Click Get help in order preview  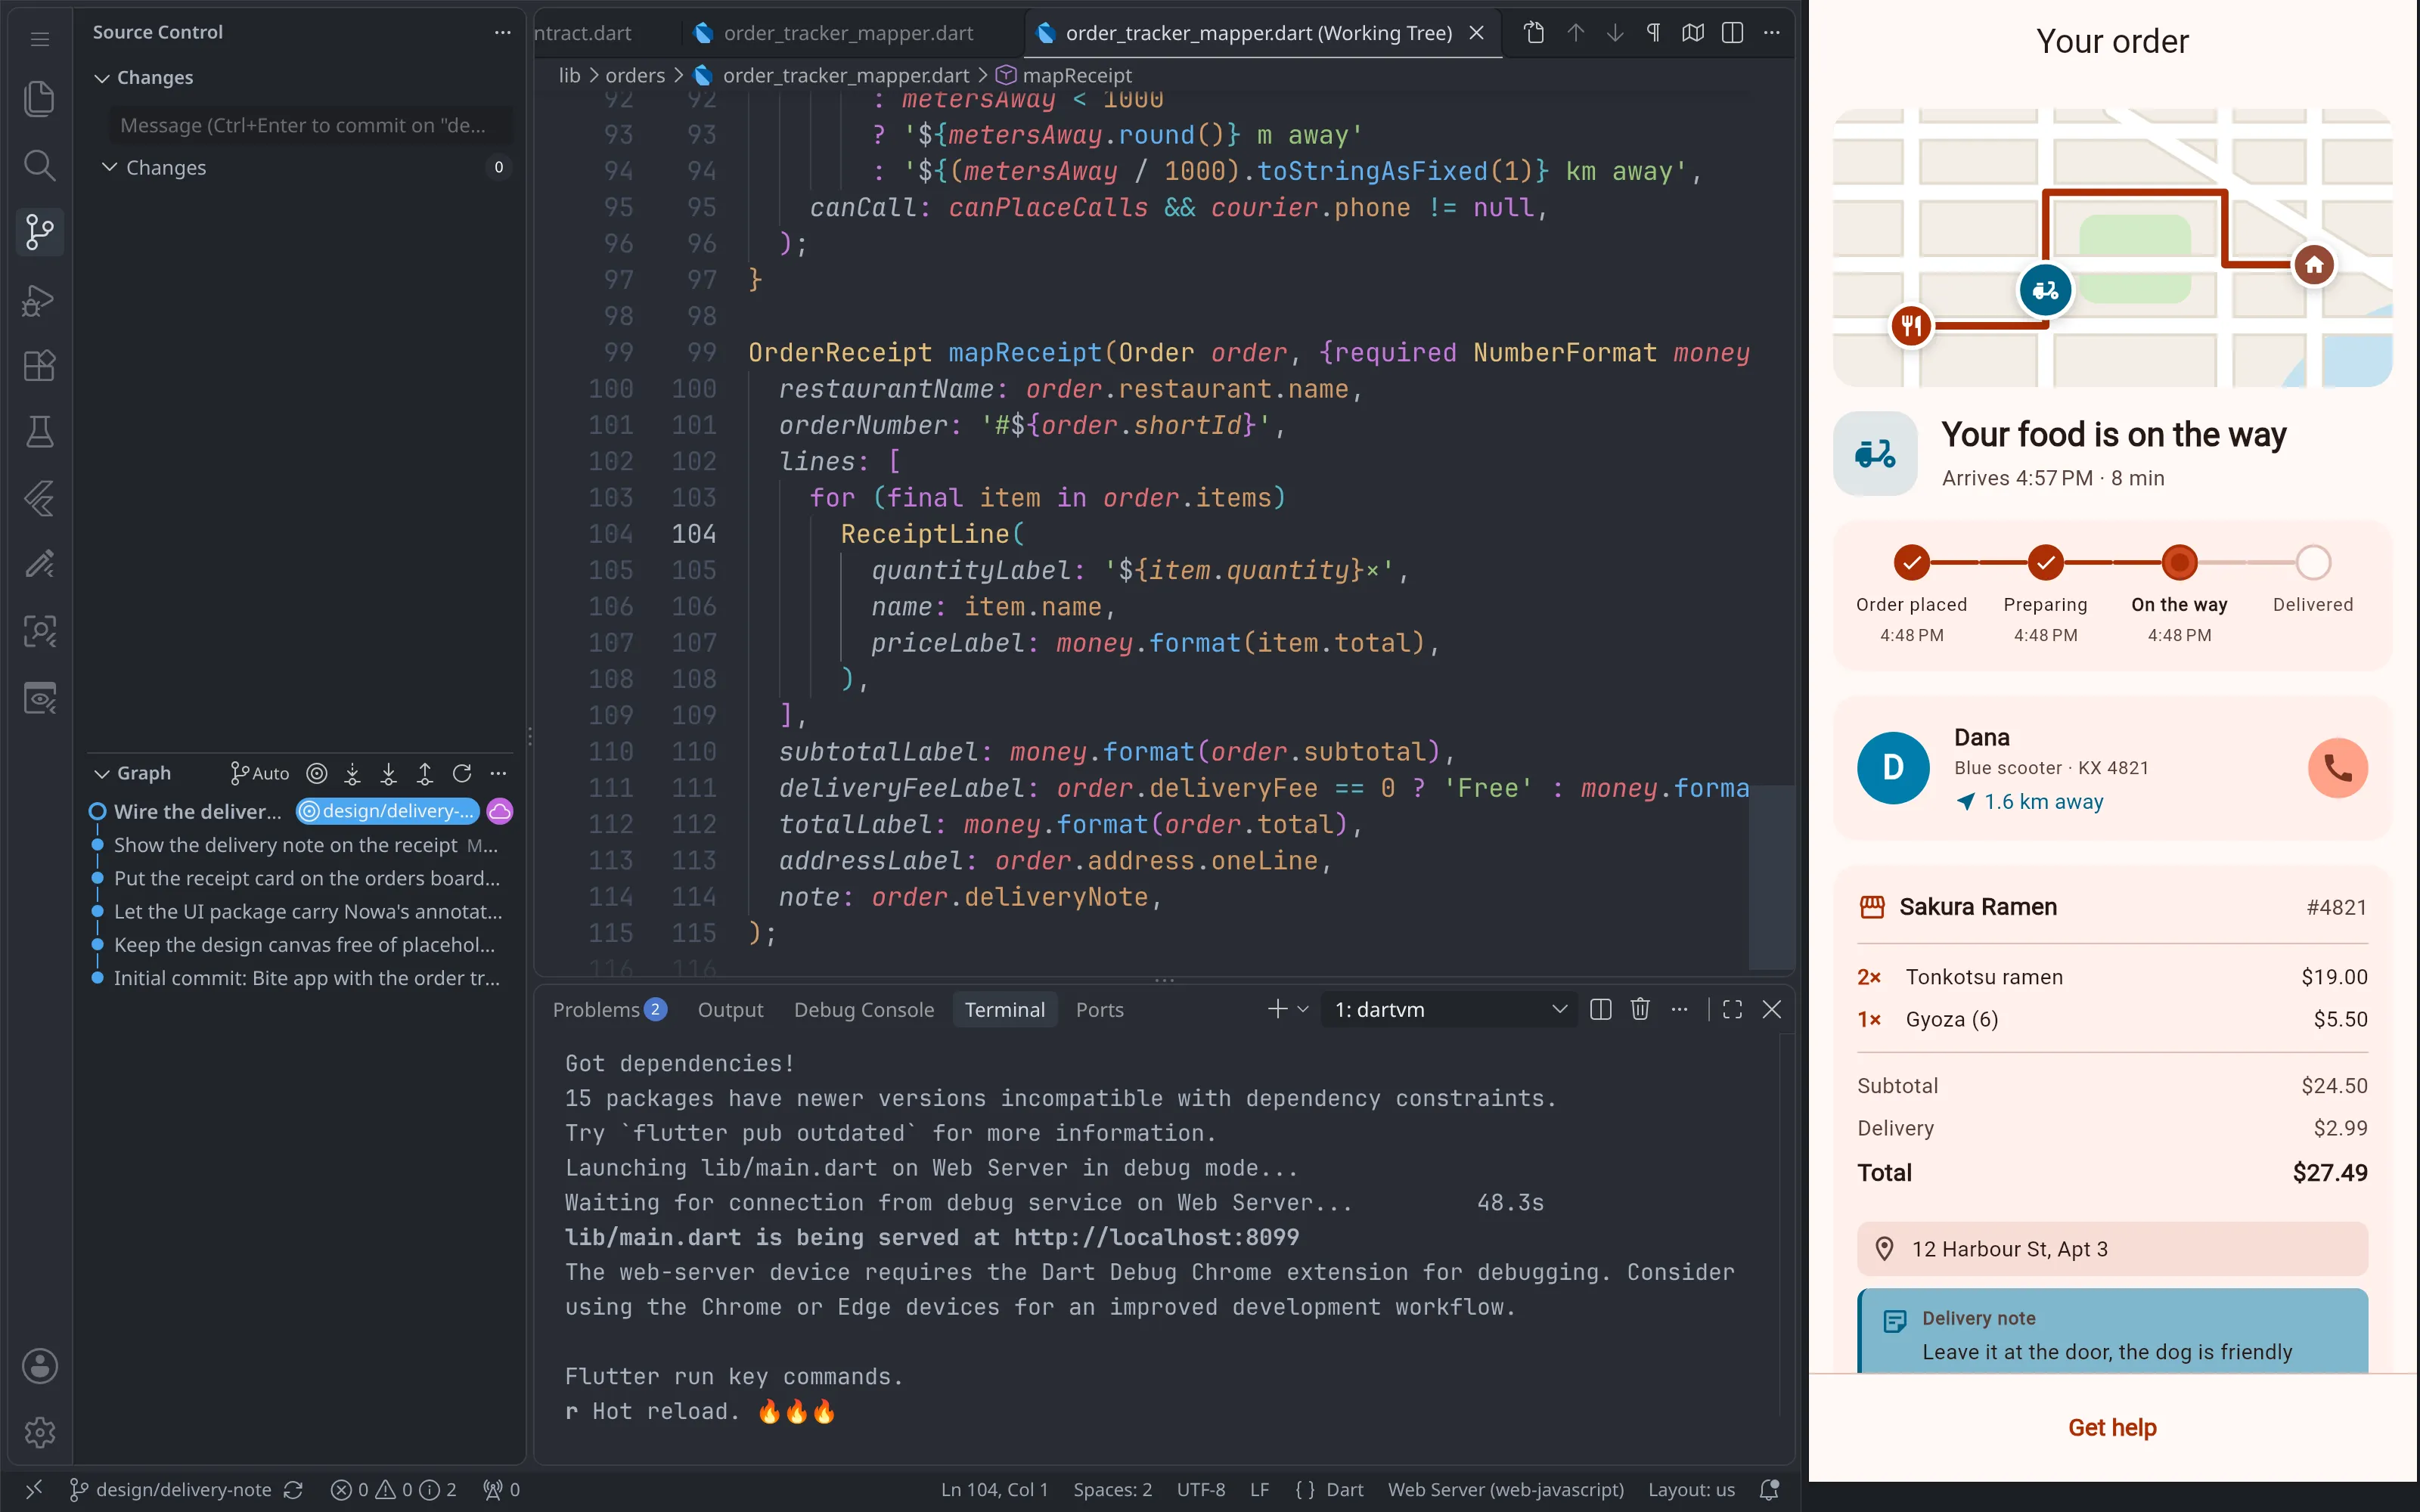pos(2112,1427)
